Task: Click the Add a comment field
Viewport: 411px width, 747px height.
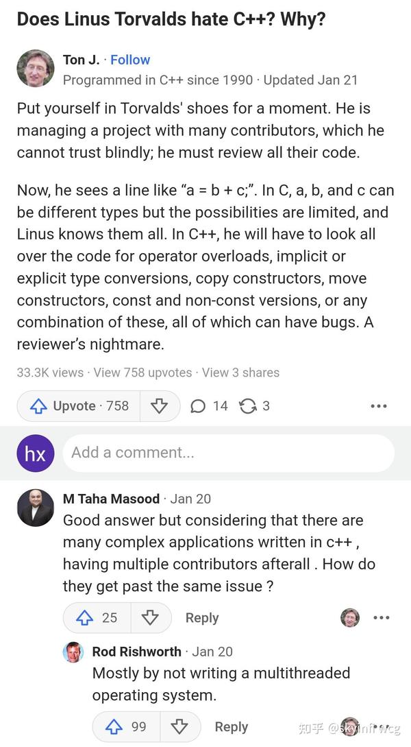Action: tap(228, 453)
